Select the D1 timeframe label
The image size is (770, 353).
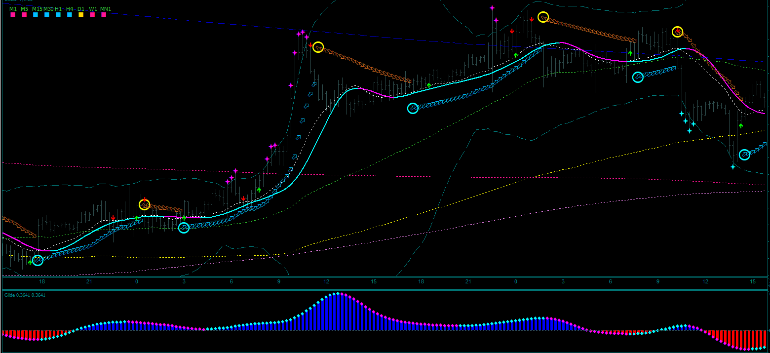tap(81, 9)
